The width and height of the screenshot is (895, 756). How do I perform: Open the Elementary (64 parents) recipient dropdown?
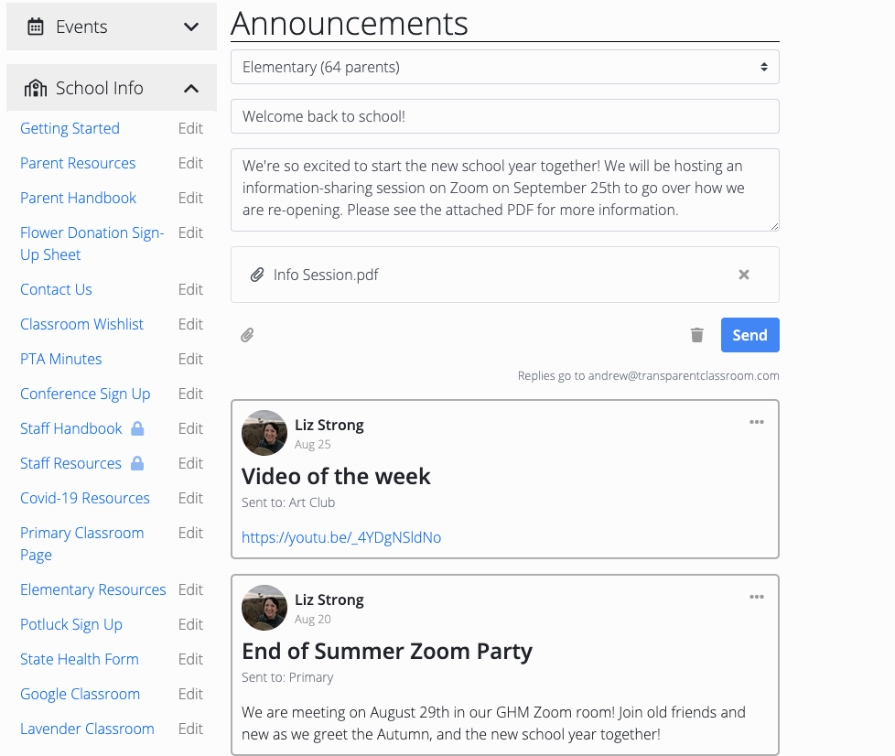coord(505,67)
